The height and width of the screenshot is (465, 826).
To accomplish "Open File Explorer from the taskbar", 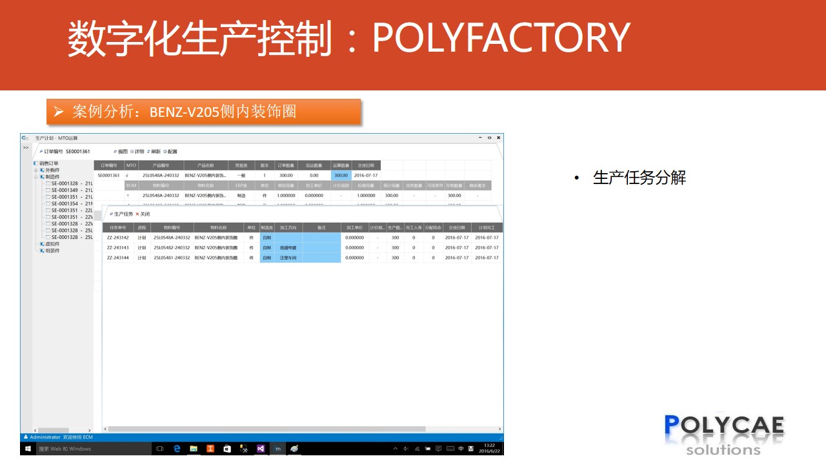I will (x=194, y=448).
